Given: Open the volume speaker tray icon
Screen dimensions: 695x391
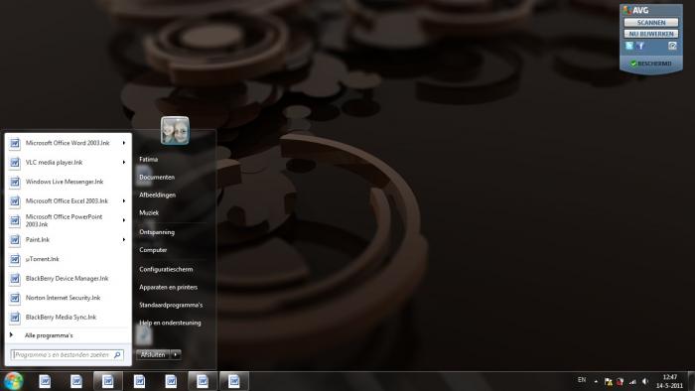Looking at the screenshot, I should tap(645, 381).
